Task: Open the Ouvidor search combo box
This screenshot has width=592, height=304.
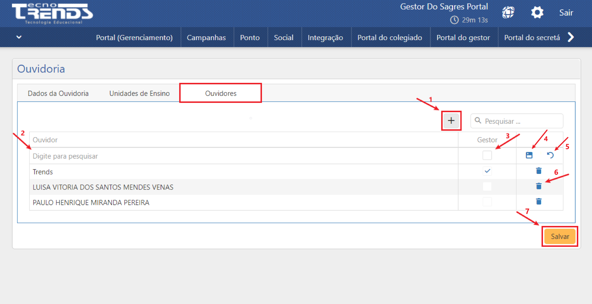Action: (x=243, y=156)
